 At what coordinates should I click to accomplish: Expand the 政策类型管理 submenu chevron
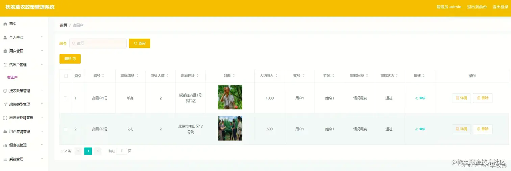(x=42, y=104)
